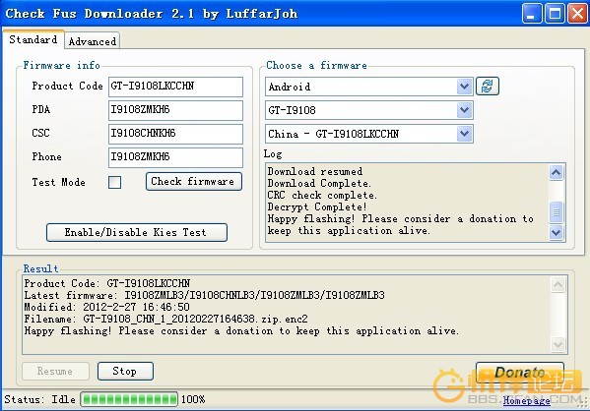Click the 'Filename:' result line
This screenshot has width=590, height=411.
point(165,319)
